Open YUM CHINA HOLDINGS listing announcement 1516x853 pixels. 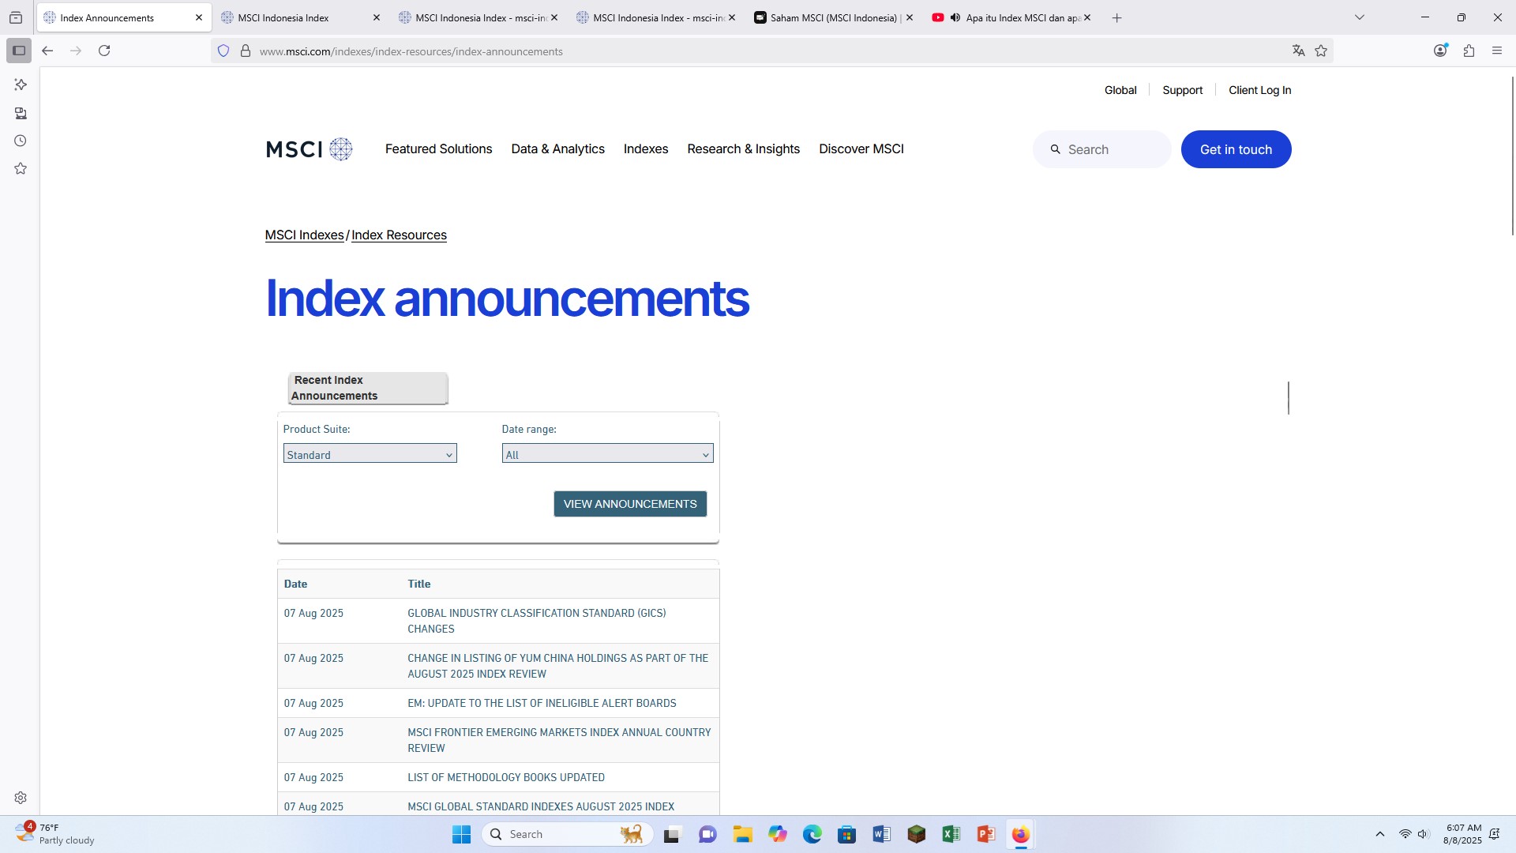tap(557, 666)
